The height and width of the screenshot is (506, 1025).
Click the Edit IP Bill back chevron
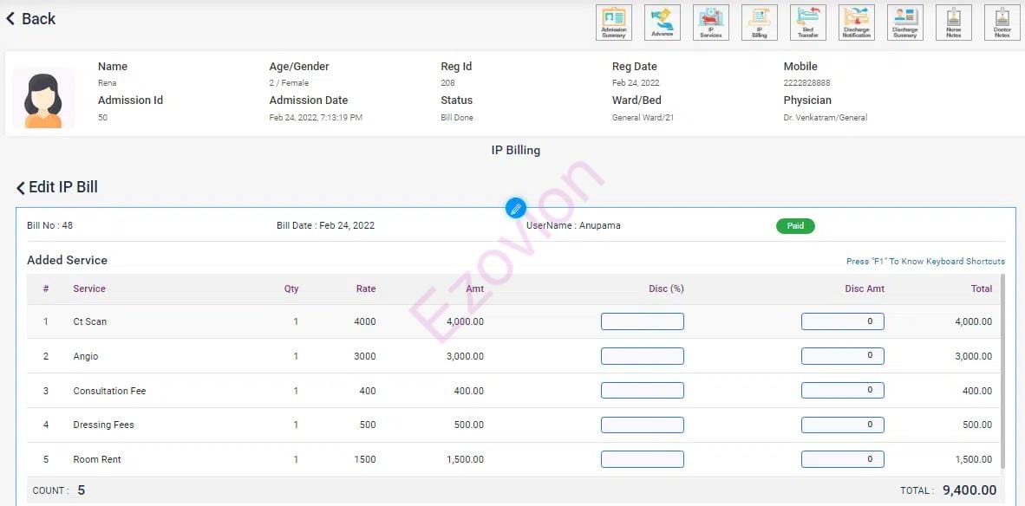coord(21,188)
